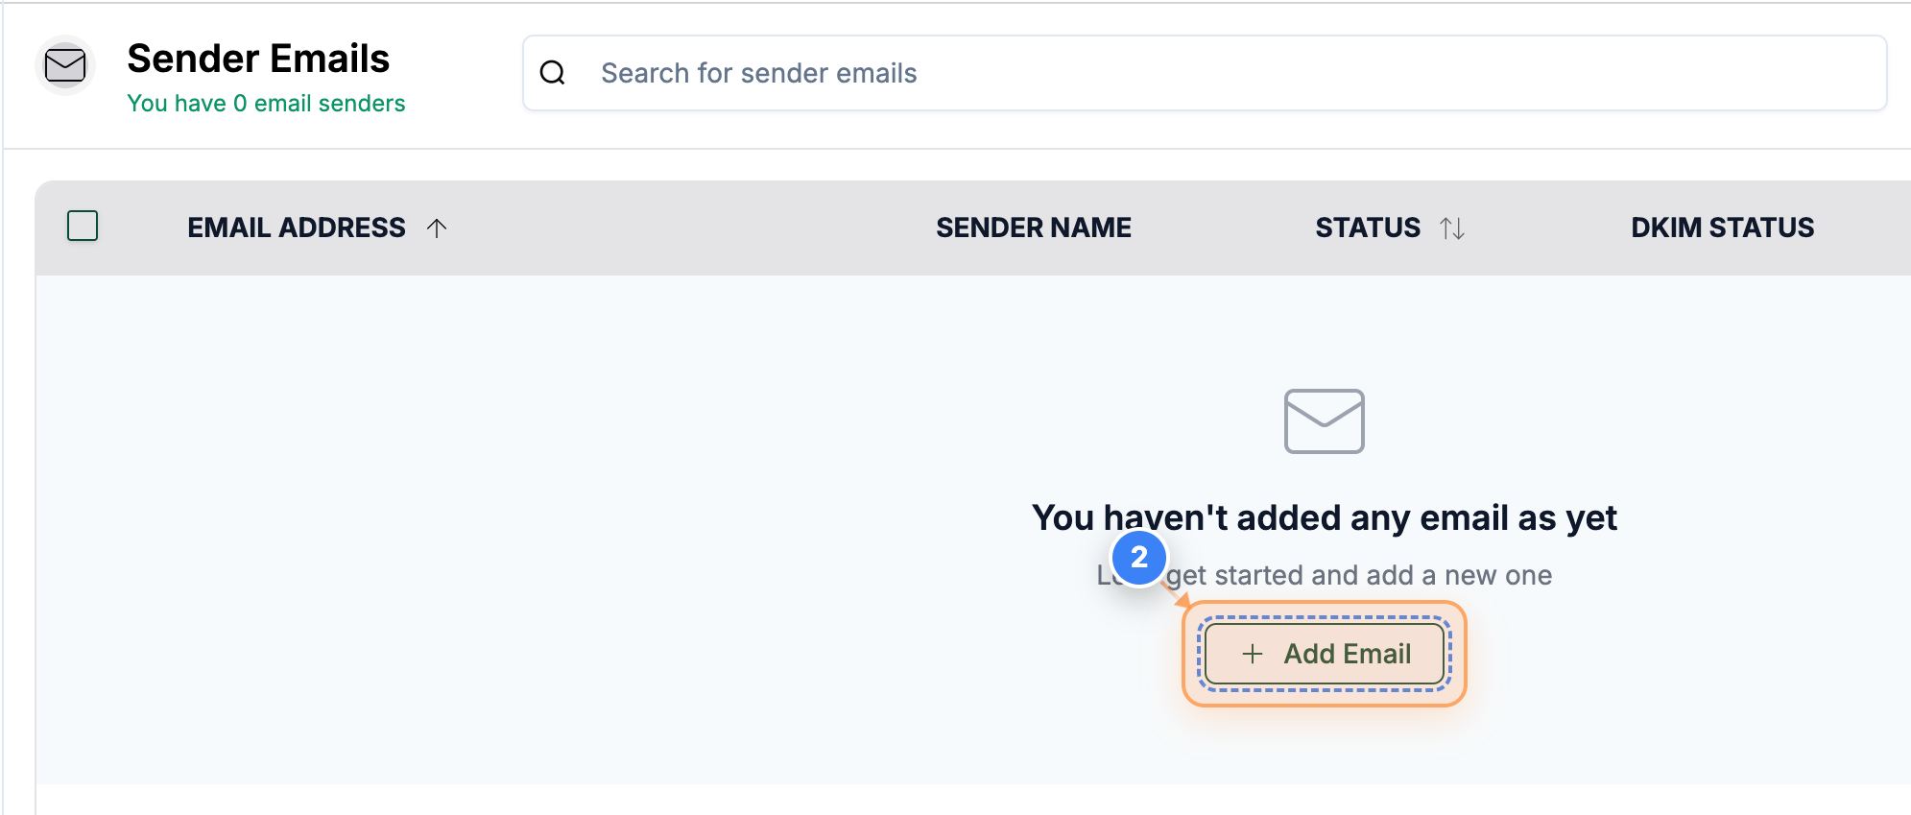Image resolution: width=1911 pixels, height=815 pixels.
Task: Click the blue numbered badge labeled 2
Action: pos(1140,557)
